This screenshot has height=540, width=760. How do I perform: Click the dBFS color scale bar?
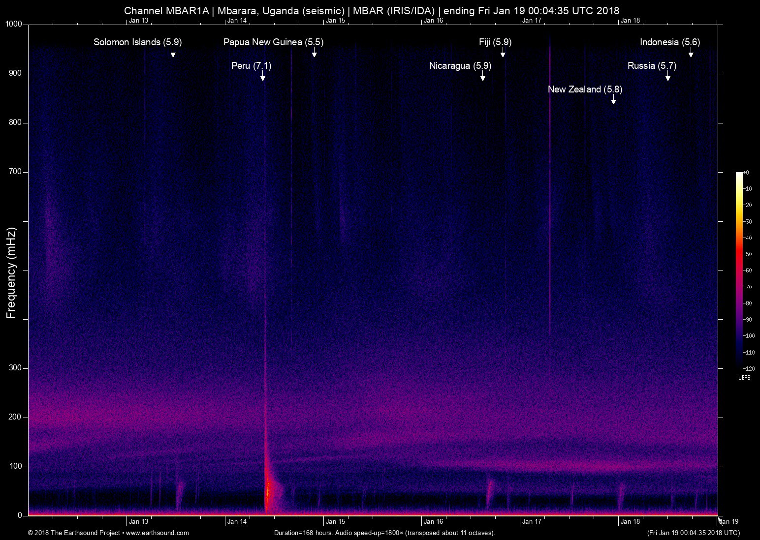[x=739, y=270]
